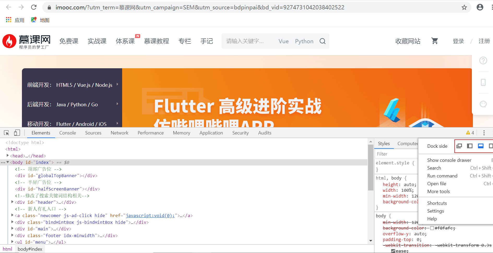Open the Application tab
Image resolution: width=493 pixels, height=253 pixels.
(x=211, y=133)
